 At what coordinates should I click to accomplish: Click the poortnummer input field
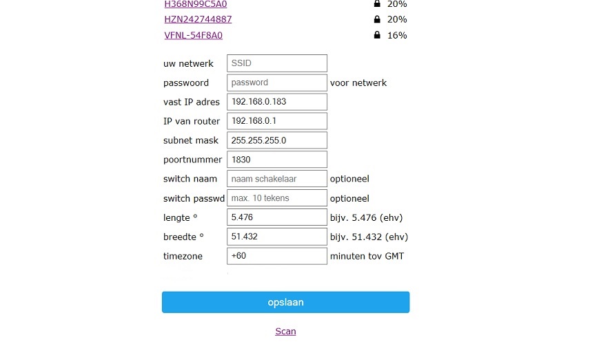coord(276,160)
